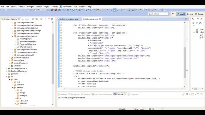Open the Refactor menu
This screenshot has width=205, height=115.
tap(22, 6)
